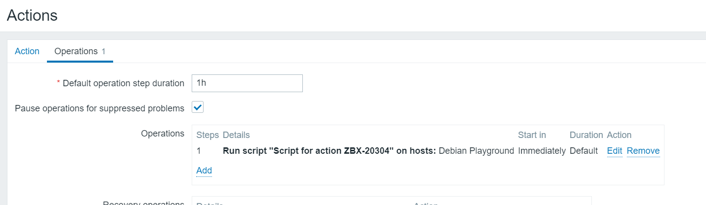Click the Action column header in Operations
Image resolution: width=706 pixels, height=205 pixels.
619,135
